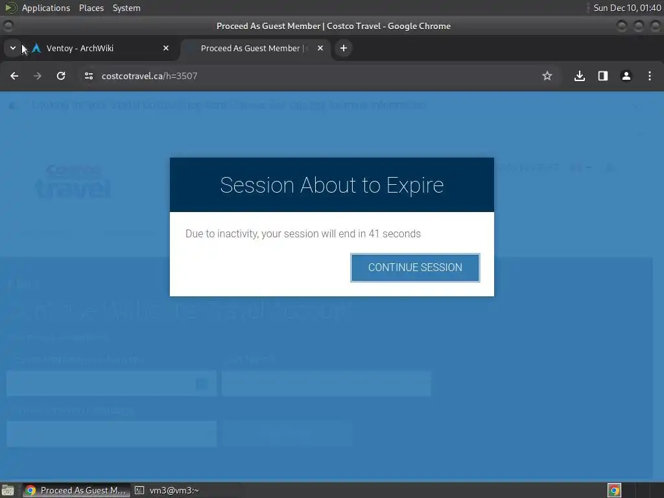
Task: Open Chrome's three-dot menu
Action: coord(650,76)
